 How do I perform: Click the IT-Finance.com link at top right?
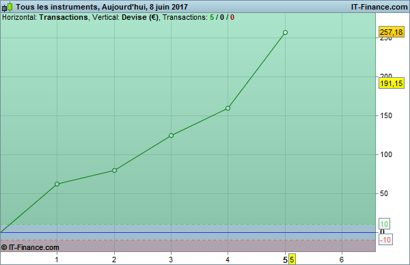379,7
